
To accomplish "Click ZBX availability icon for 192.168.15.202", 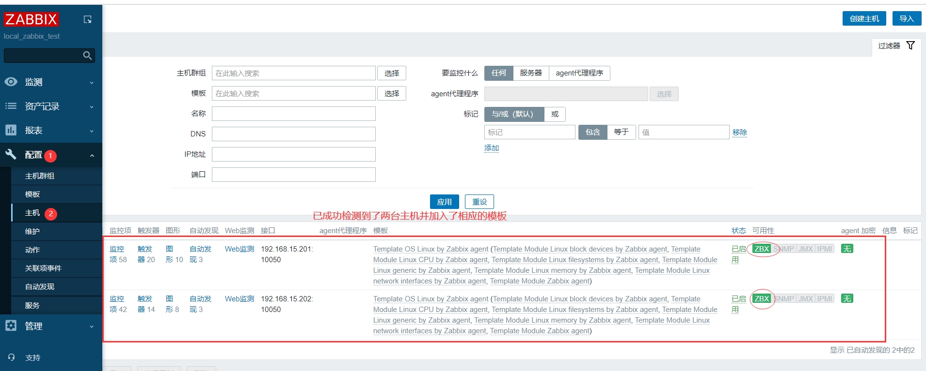I will pos(762,298).
